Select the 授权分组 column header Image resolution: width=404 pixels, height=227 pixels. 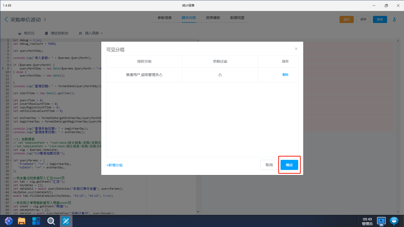pyautogui.click(x=144, y=61)
